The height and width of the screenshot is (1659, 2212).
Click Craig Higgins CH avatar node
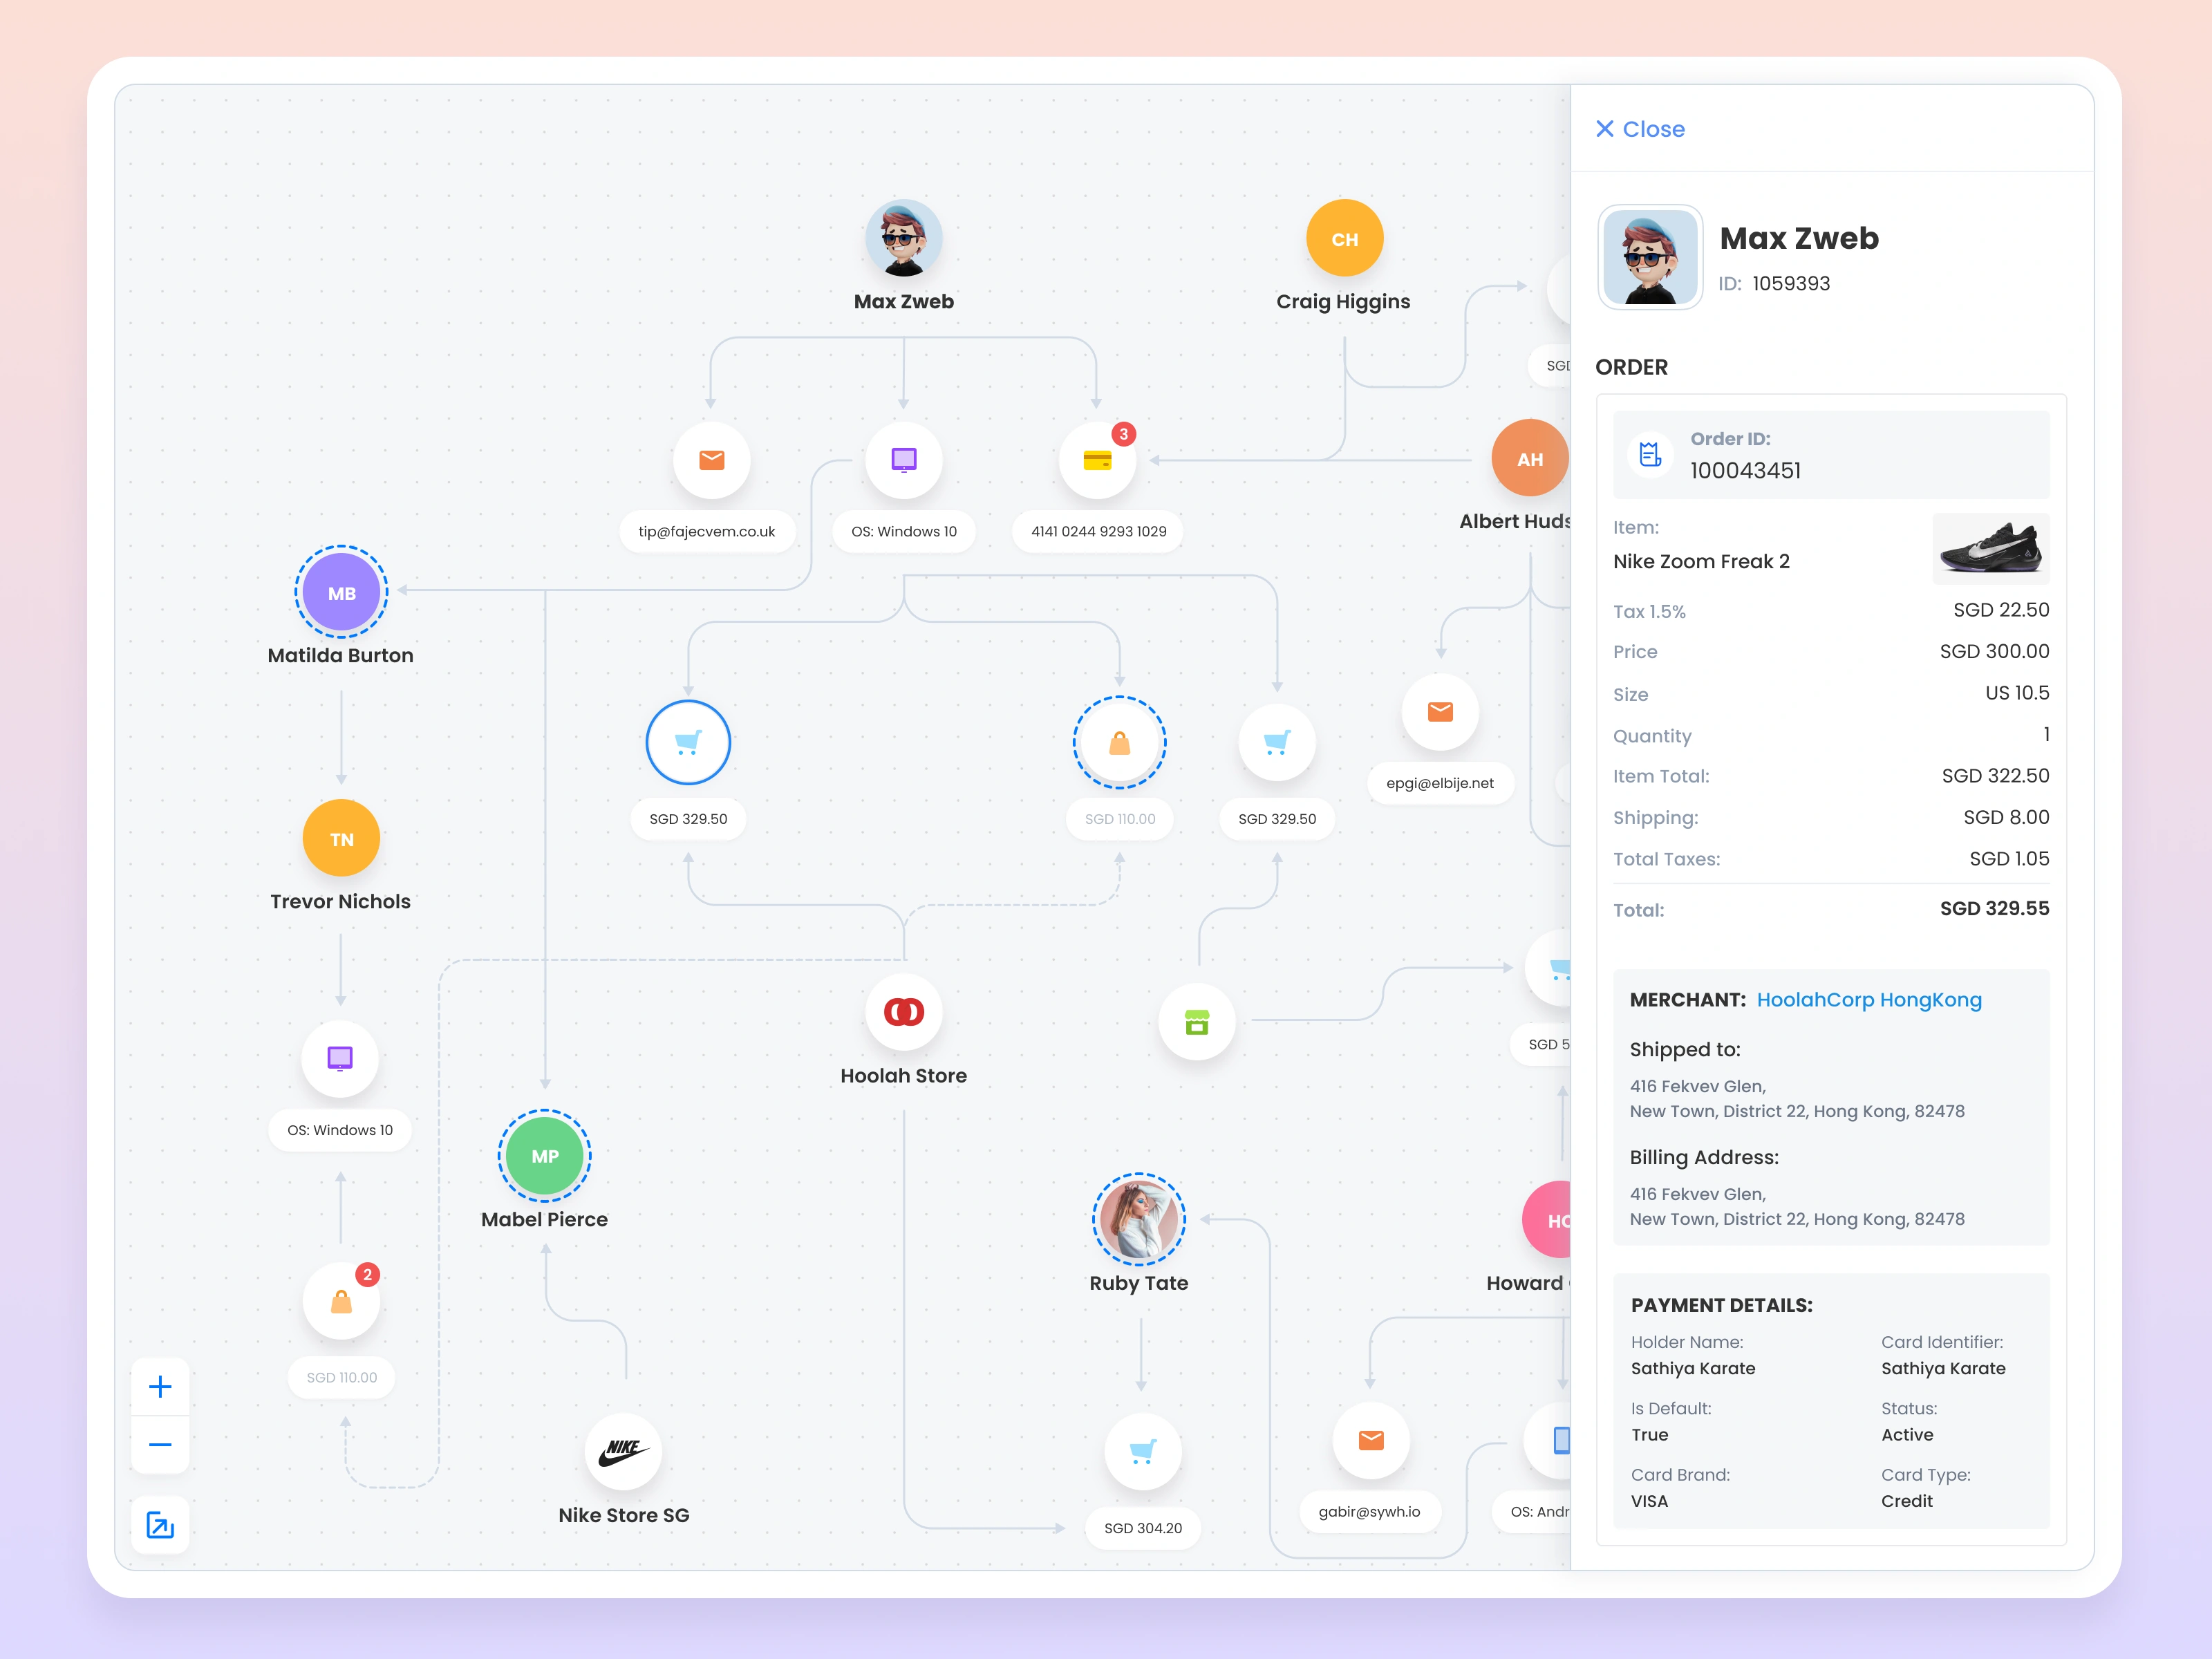coord(1344,238)
